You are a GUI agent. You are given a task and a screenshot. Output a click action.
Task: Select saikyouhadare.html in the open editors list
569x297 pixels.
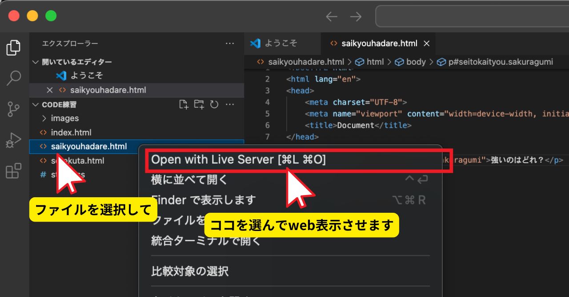108,90
